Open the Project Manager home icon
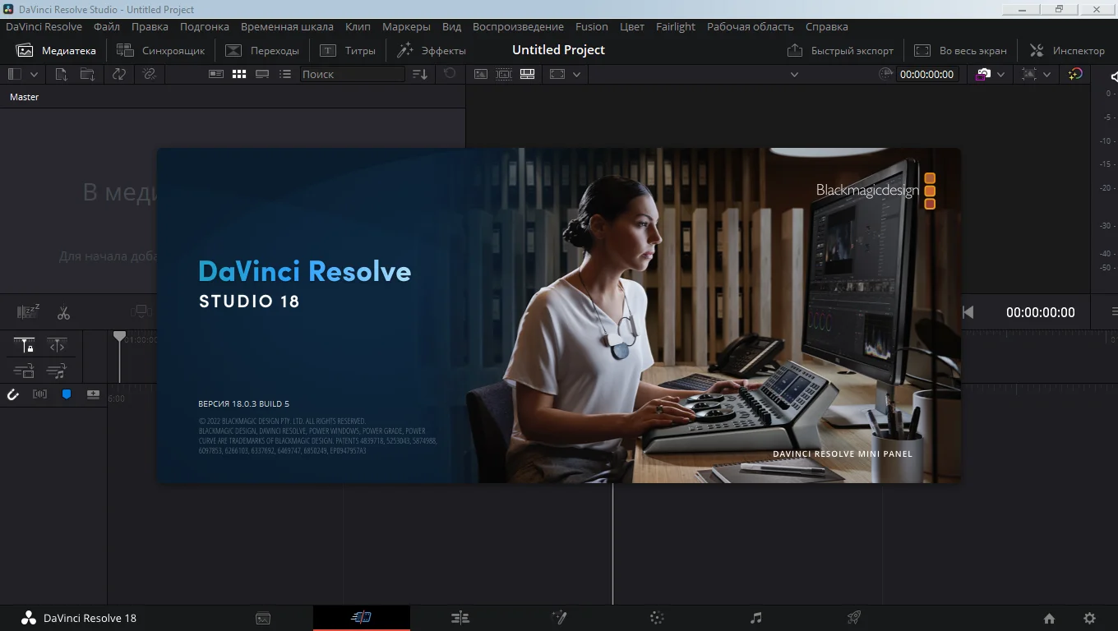 (1049, 619)
